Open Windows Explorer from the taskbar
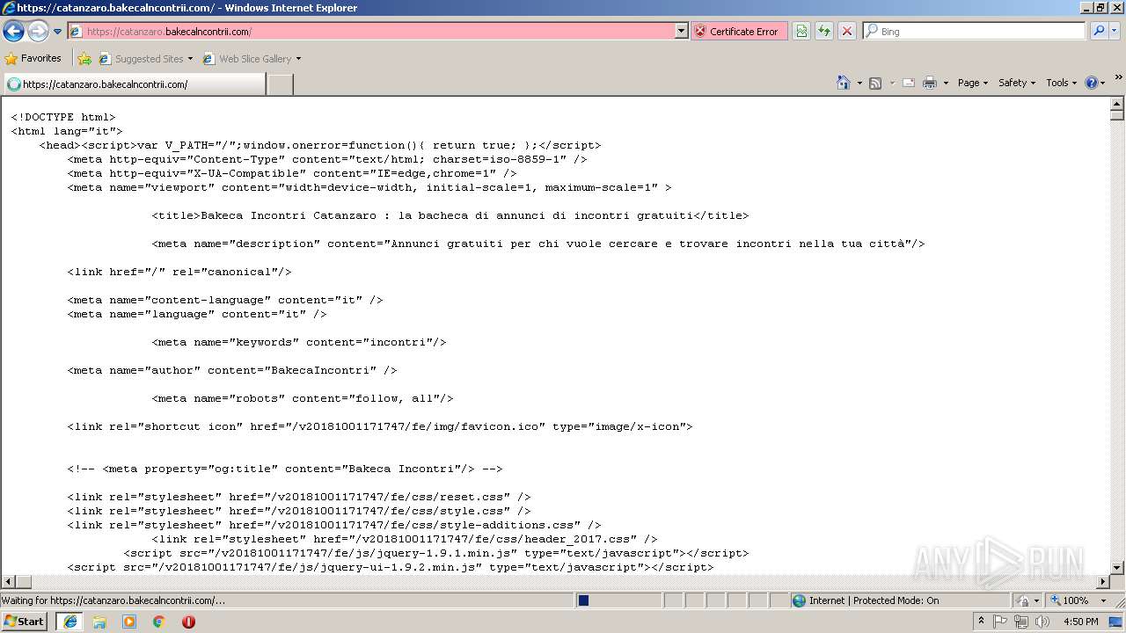1126x633 pixels. (99, 622)
